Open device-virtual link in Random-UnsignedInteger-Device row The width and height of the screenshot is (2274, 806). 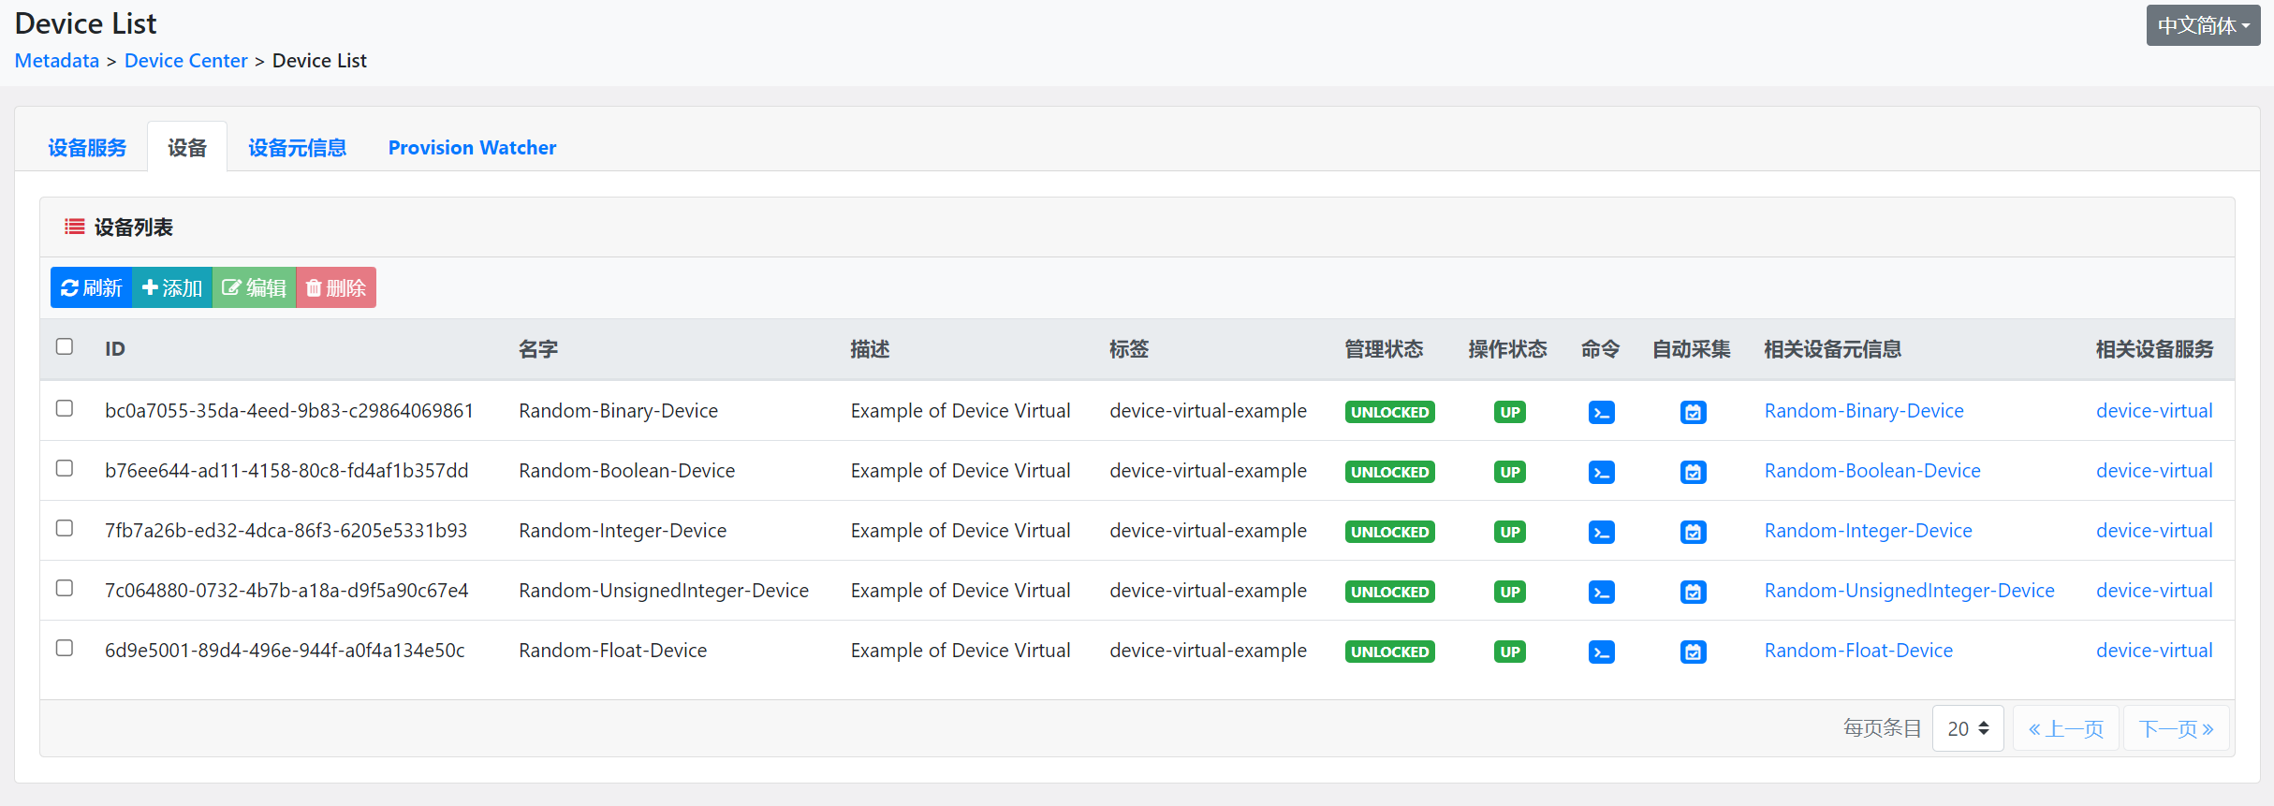coord(2154,591)
